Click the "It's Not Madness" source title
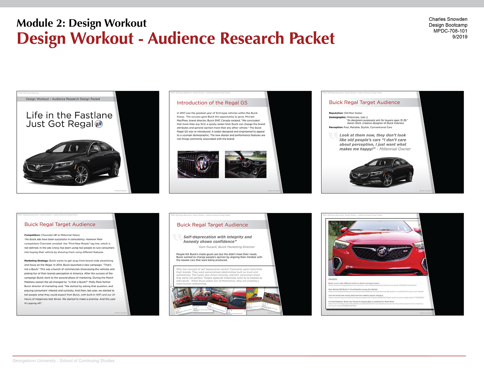Viewport: 484px width, 374px height. point(361,302)
